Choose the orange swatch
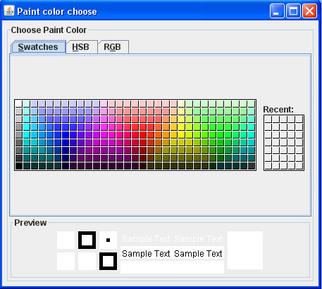The height and width of the screenshot is (289, 322). 166,134
